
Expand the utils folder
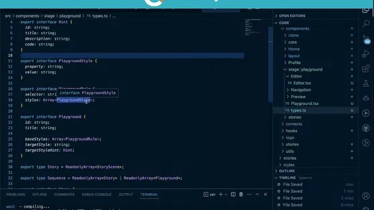point(290,152)
